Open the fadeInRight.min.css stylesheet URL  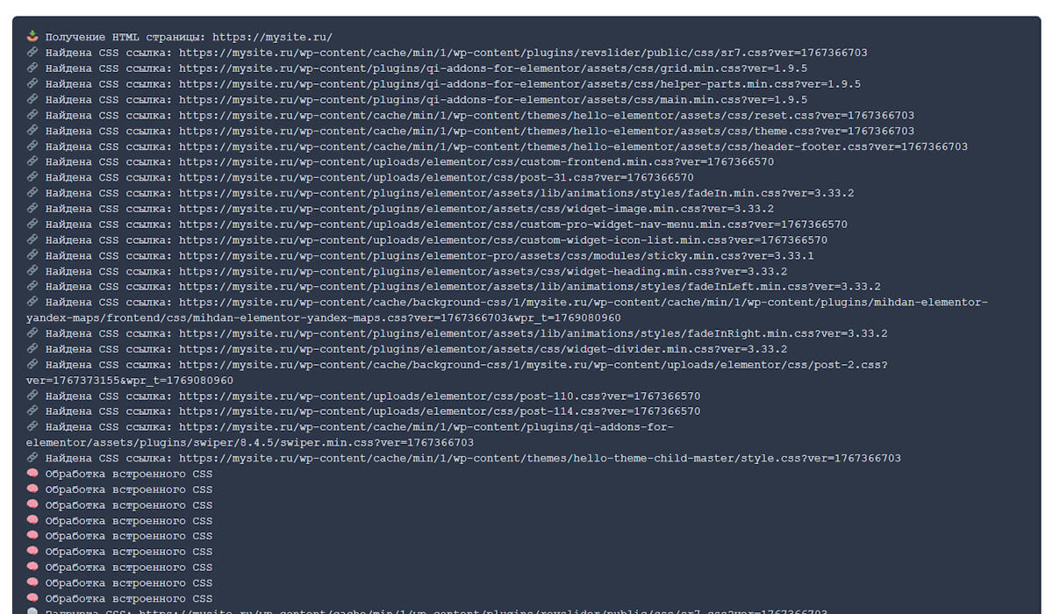click(x=533, y=334)
